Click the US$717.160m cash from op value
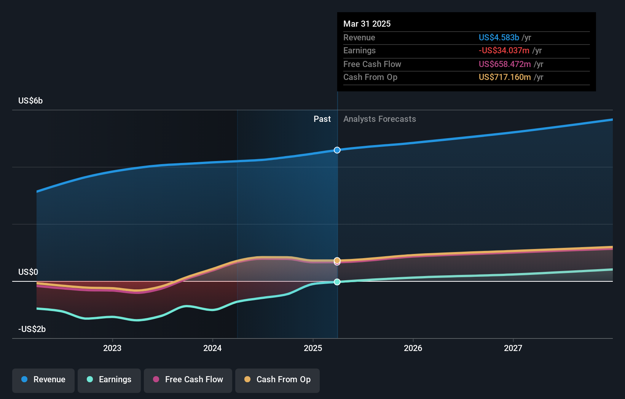The height and width of the screenshot is (399, 625). (505, 77)
